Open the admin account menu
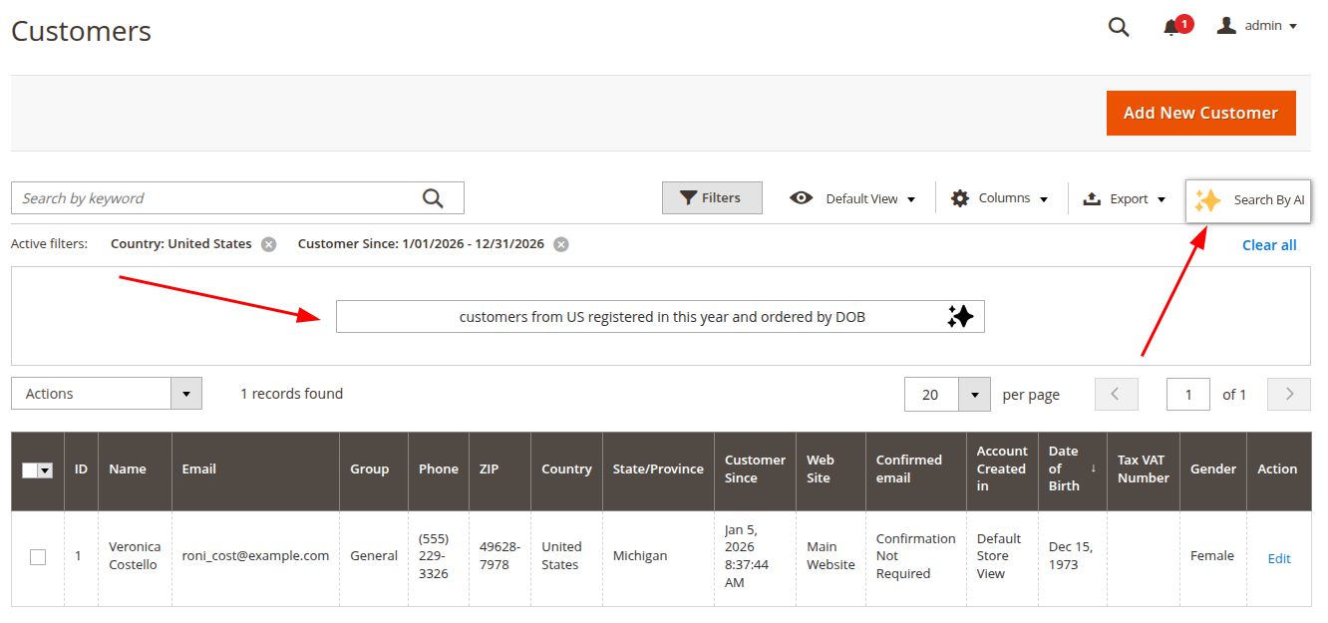 coord(1257,26)
